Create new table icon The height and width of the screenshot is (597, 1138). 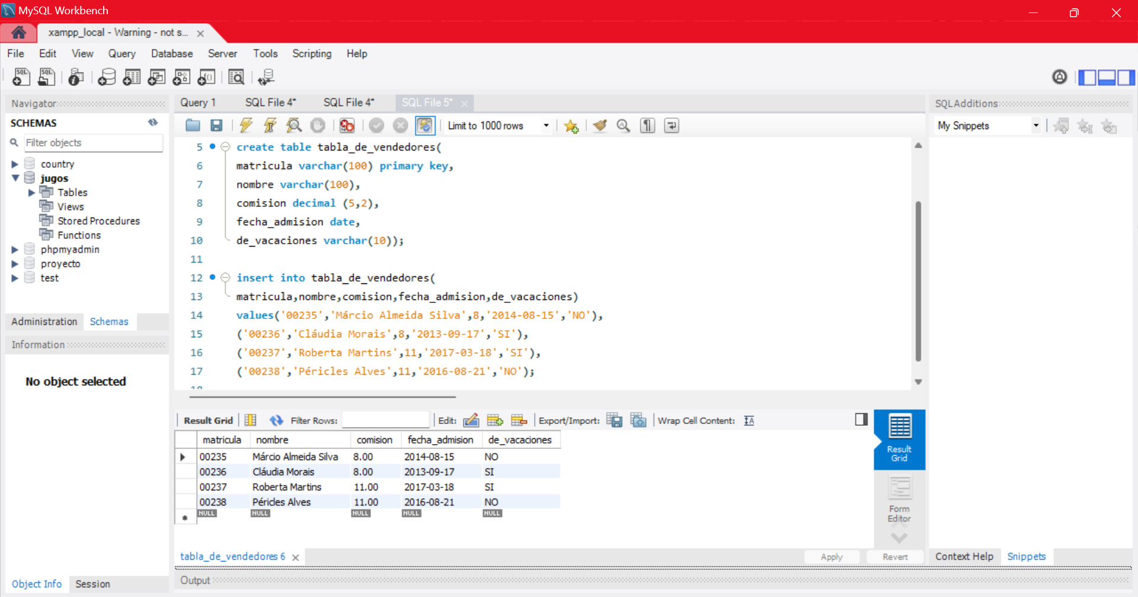coord(132,77)
